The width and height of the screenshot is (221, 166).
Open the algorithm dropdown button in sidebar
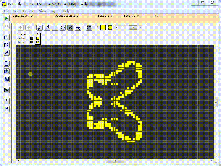[x=7, y=37]
